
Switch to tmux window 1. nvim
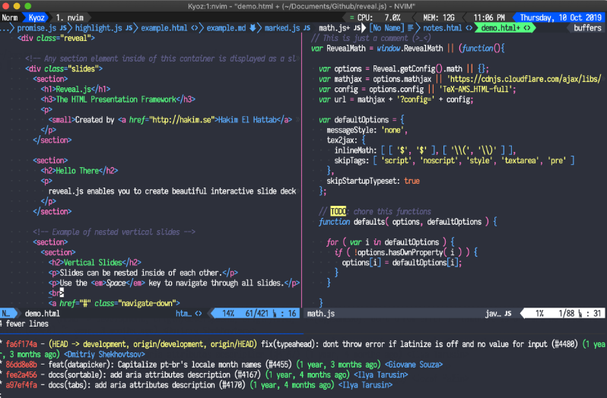pyautogui.click(x=70, y=17)
